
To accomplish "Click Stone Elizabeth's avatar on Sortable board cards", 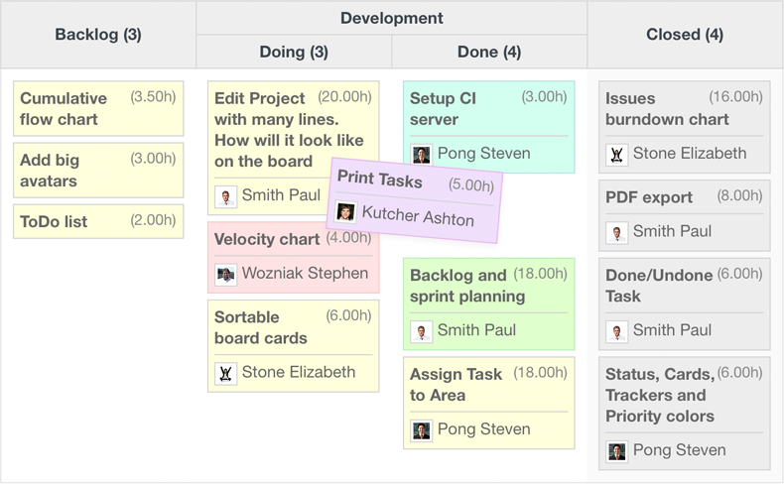I will pyautogui.click(x=226, y=374).
